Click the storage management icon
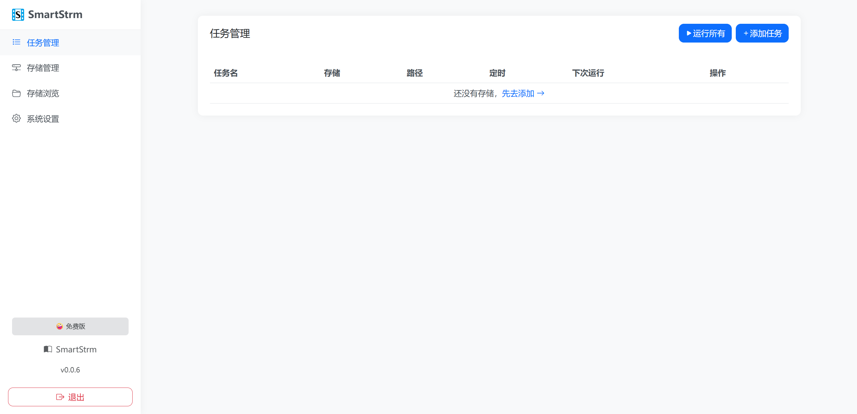 point(16,68)
